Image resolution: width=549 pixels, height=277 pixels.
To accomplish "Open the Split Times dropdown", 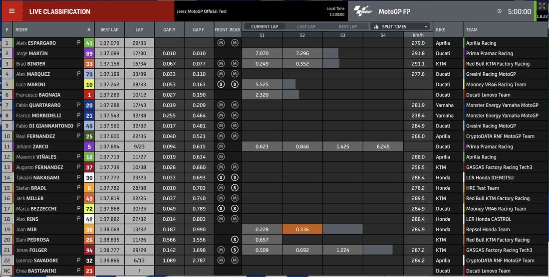I will (400, 26).
